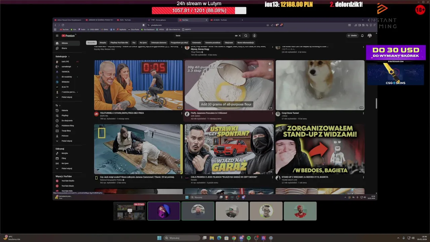
Task: Open Do obejrzenia watch later list
Action: point(68,120)
